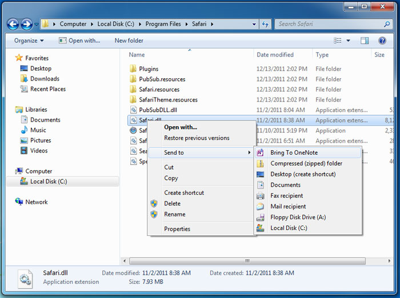Open the Organize menu

tap(29, 41)
